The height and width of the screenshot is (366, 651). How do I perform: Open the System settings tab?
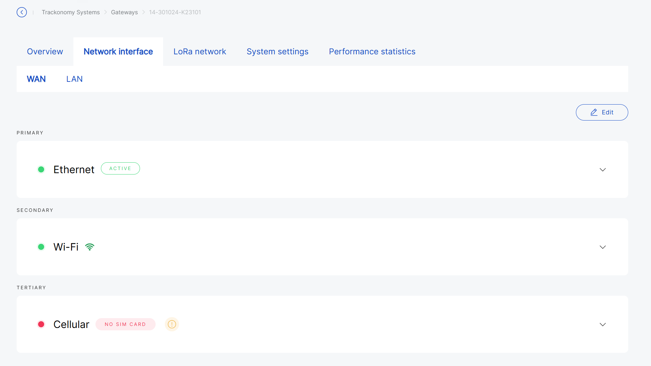pyautogui.click(x=277, y=52)
